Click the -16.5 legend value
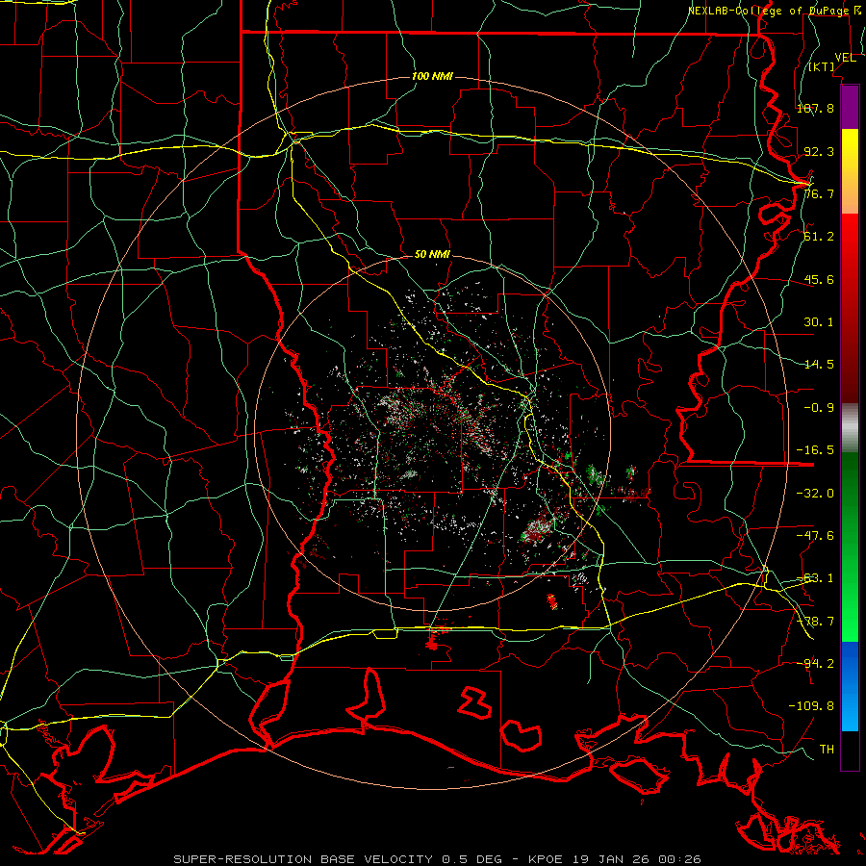 tap(815, 450)
